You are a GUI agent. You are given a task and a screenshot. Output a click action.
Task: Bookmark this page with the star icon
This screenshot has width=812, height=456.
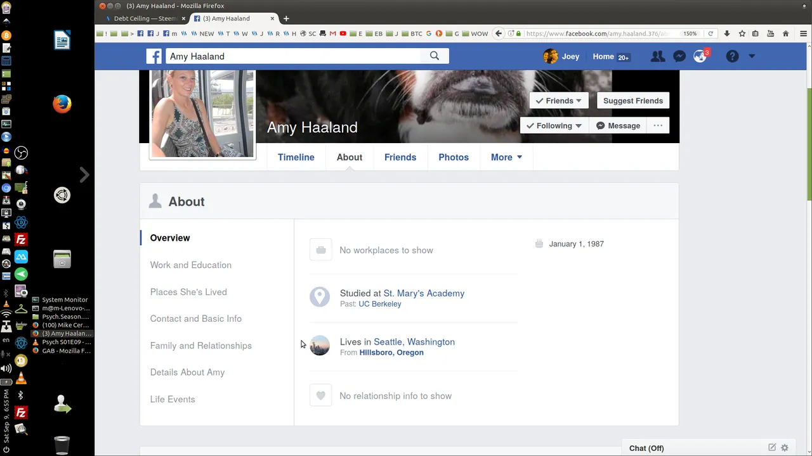pos(742,34)
